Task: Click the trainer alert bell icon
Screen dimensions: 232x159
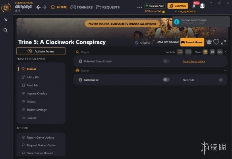Action: [x=209, y=42]
